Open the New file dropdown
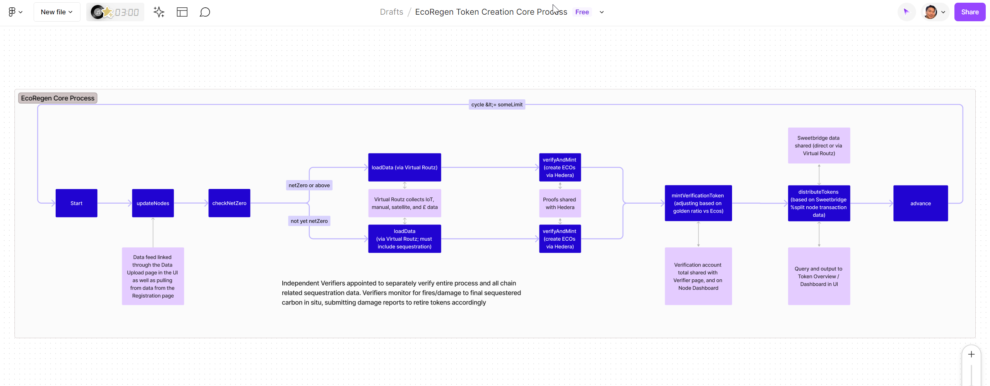Image resolution: width=990 pixels, height=386 pixels. [57, 12]
